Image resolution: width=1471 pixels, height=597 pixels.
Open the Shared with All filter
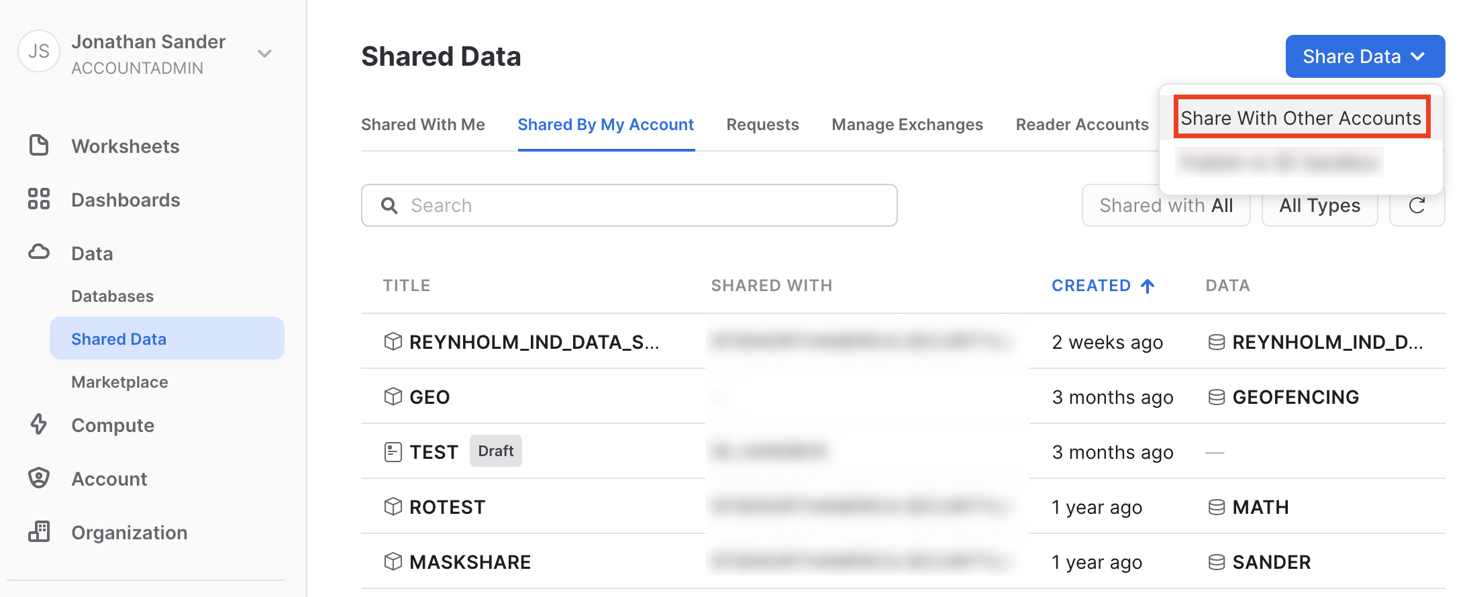pos(1166,205)
